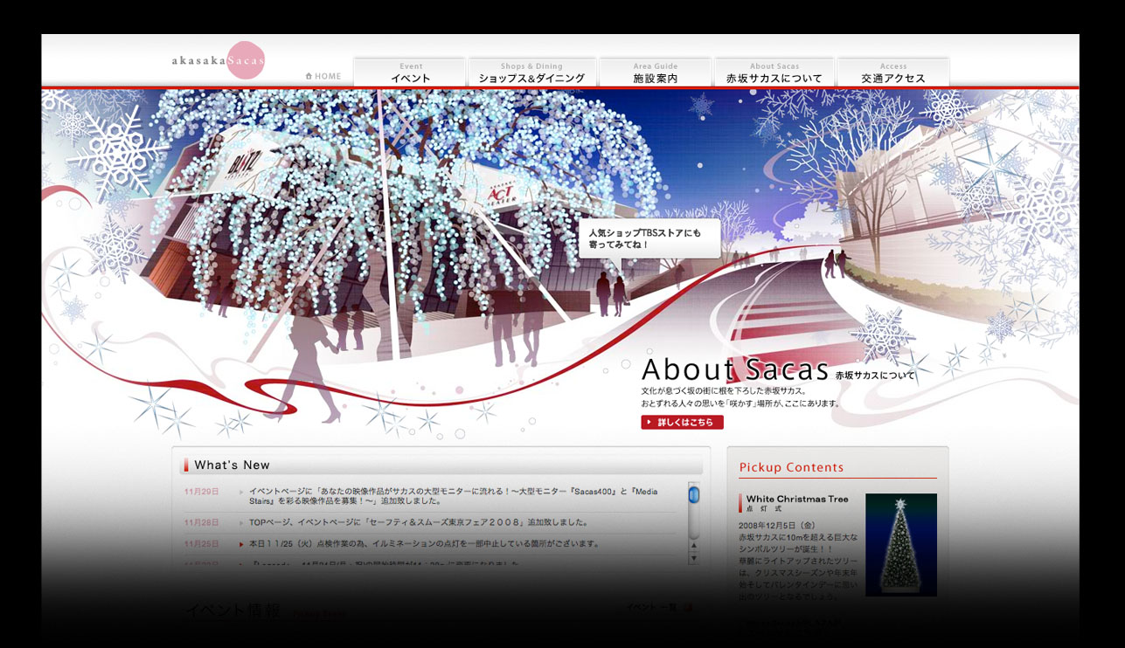
Task: Open the Event イベント tab
Action: pyautogui.click(x=410, y=72)
